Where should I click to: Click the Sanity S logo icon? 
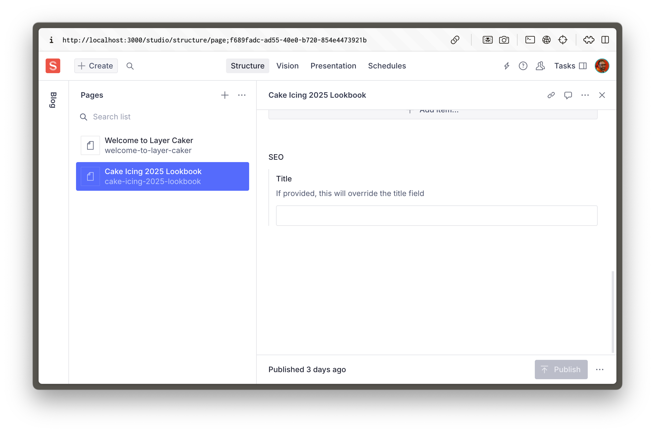pos(53,66)
